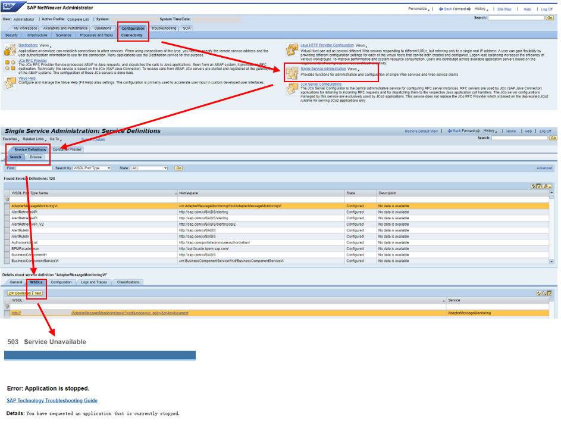This screenshot has height=424, width=561.
Task: Select the Security sub-tab
Action: pyautogui.click(x=11, y=35)
